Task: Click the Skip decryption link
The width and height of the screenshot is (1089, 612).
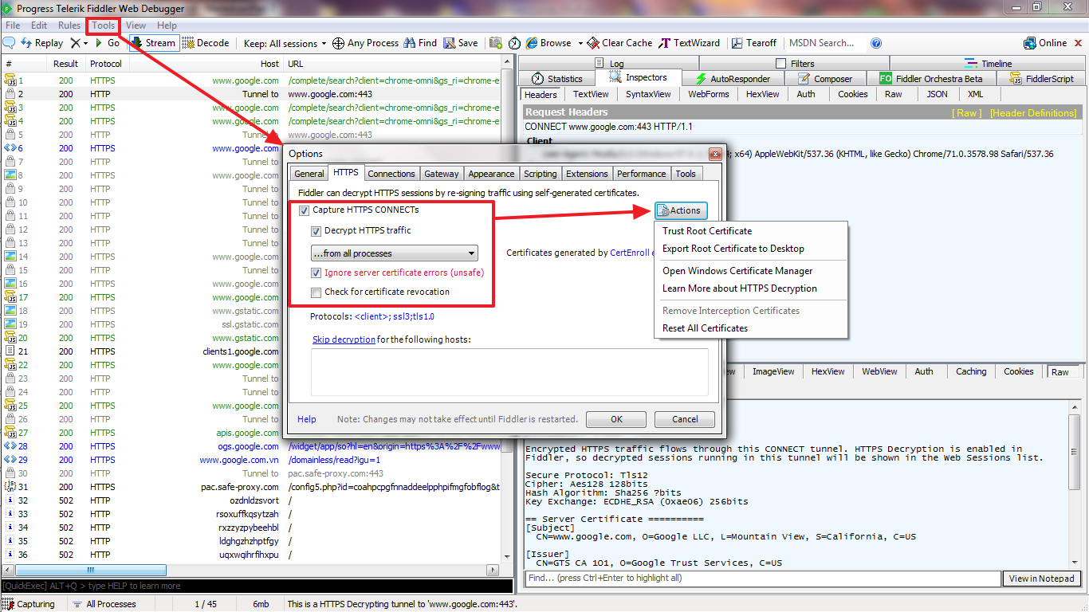Action: pos(344,339)
